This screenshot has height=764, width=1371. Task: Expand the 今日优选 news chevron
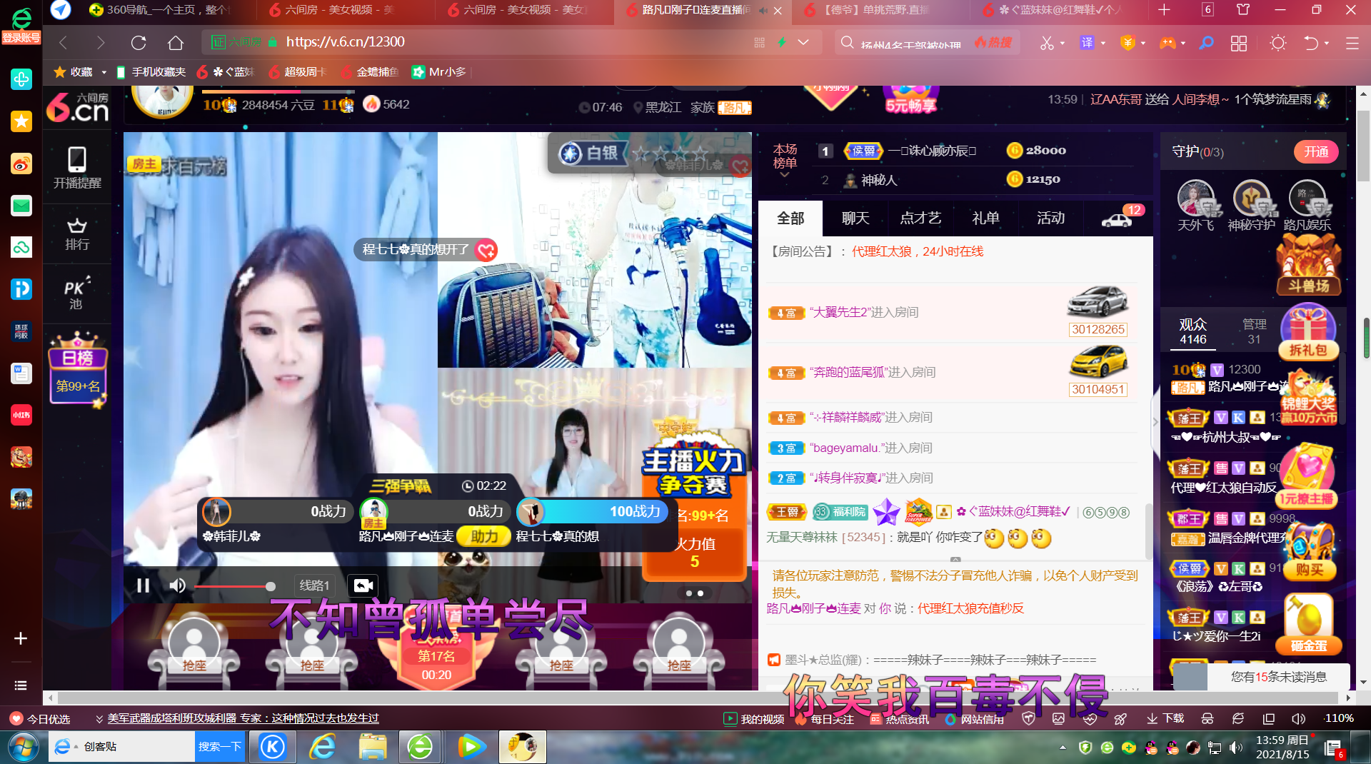click(99, 719)
